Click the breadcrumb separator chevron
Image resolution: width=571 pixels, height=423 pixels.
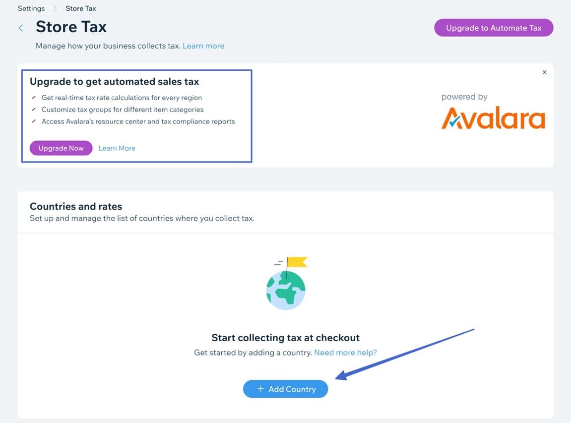(x=55, y=8)
